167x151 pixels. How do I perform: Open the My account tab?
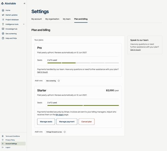coord(36,19)
